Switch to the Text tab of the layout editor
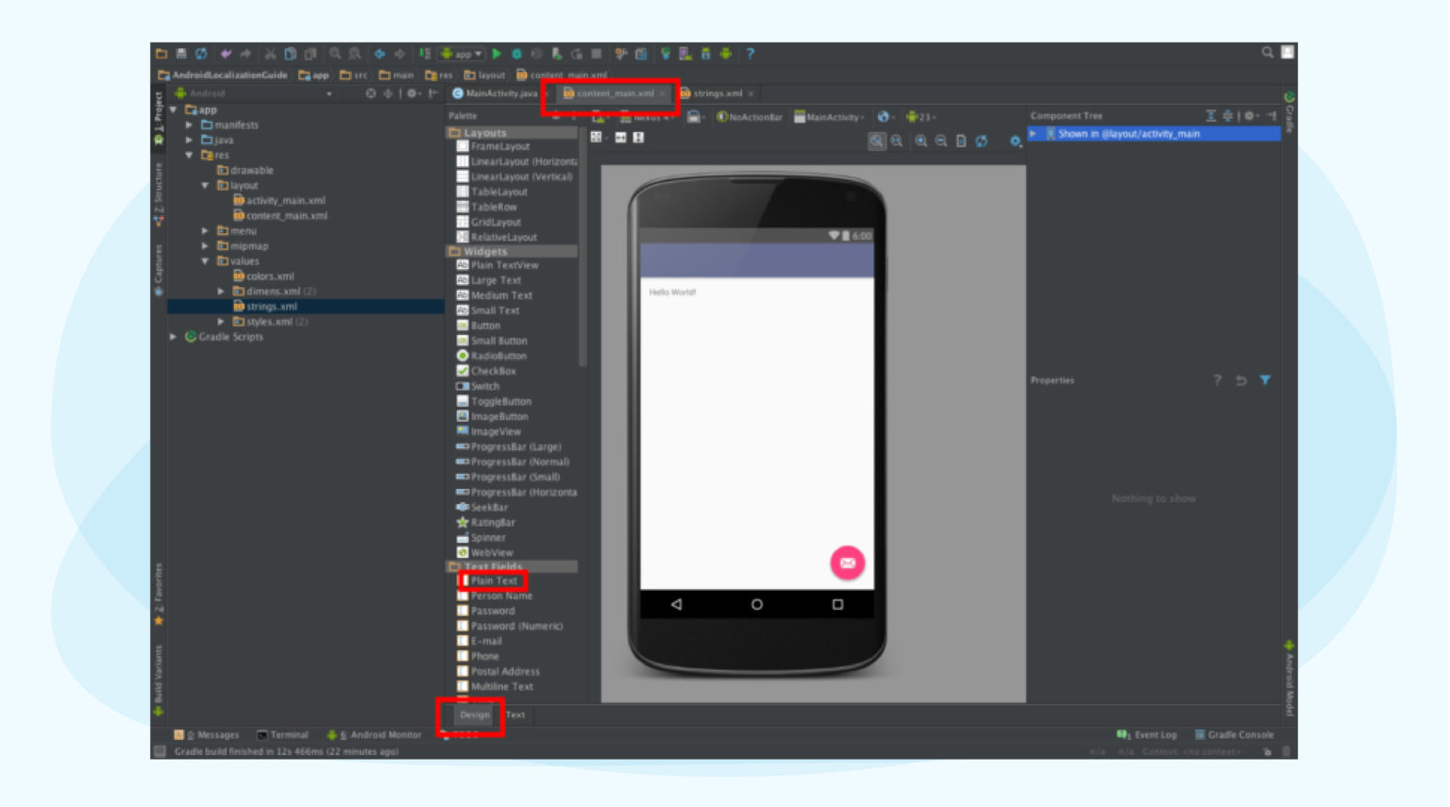Screen dimensions: 1450x807 (515, 715)
